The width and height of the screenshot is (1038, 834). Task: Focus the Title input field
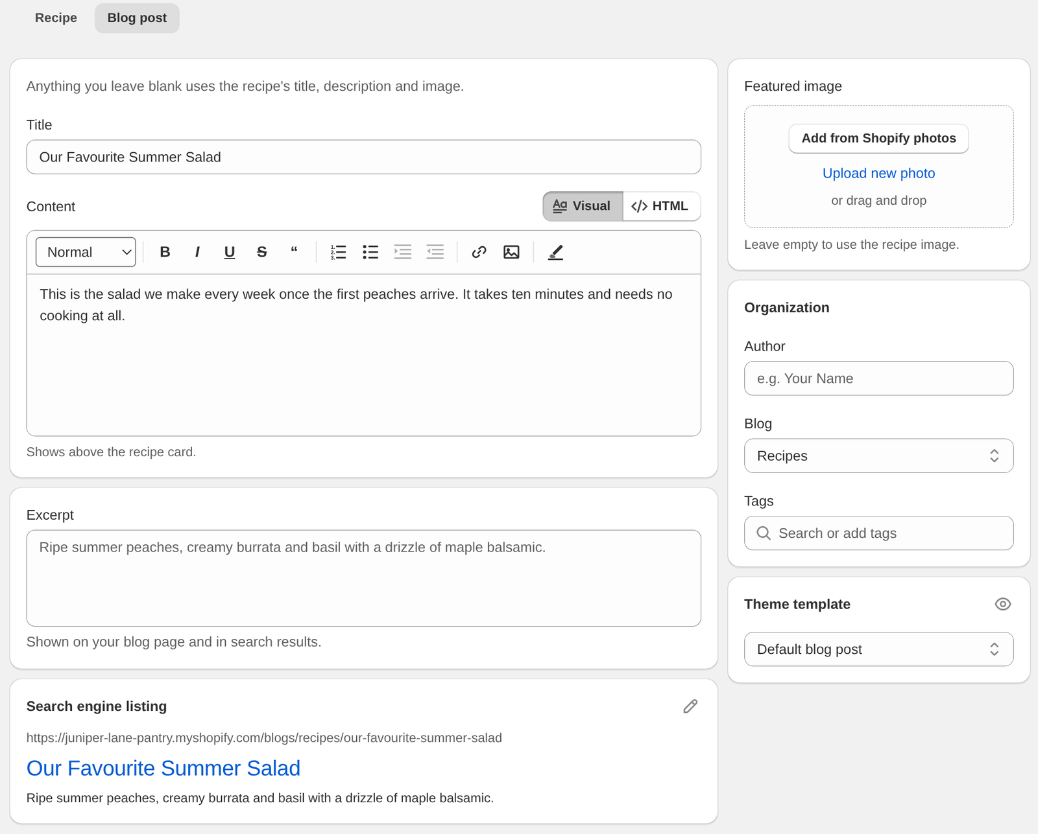(363, 157)
